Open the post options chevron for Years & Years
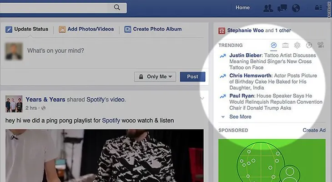 (x=202, y=98)
